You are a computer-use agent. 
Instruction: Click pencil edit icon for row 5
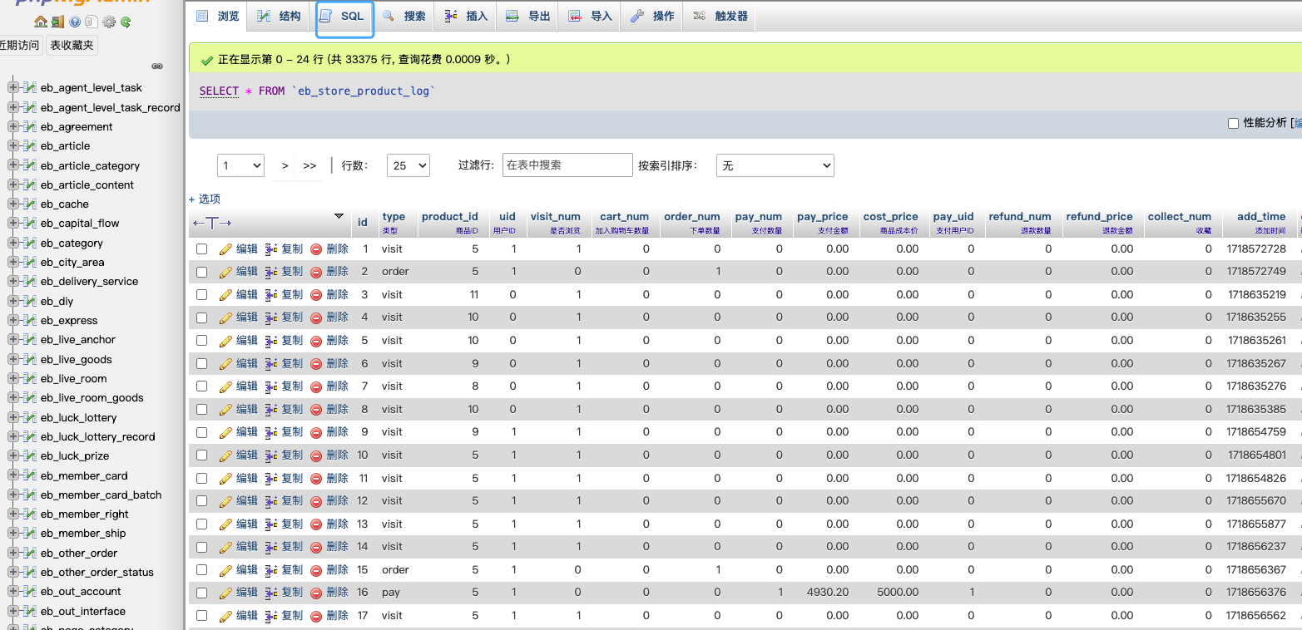[225, 341]
